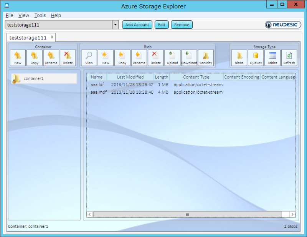
Task: Select container1 in the container list
Action: pyautogui.click(x=44, y=78)
